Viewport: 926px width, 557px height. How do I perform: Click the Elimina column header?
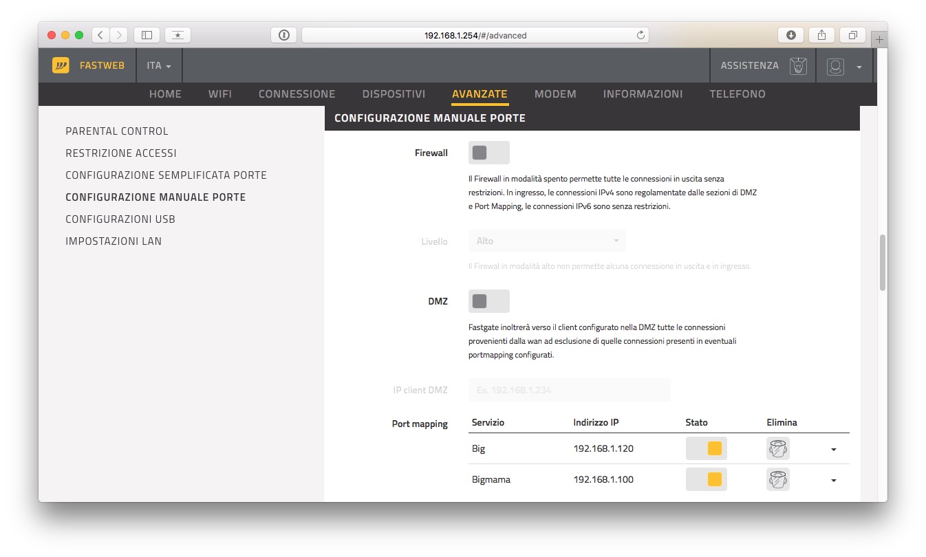(x=782, y=422)
